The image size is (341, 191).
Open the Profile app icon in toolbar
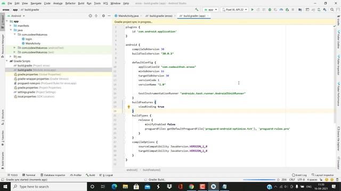281,10
